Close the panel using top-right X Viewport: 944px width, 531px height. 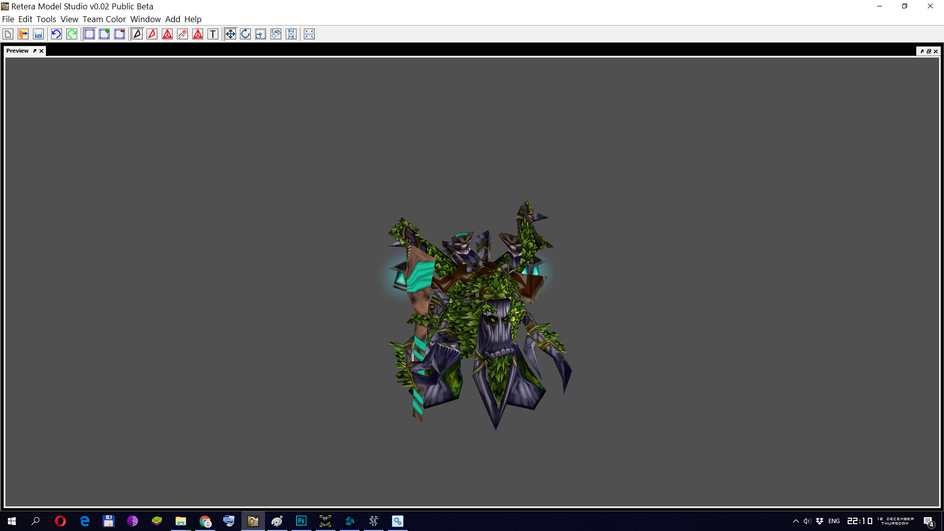coord(936,51)
